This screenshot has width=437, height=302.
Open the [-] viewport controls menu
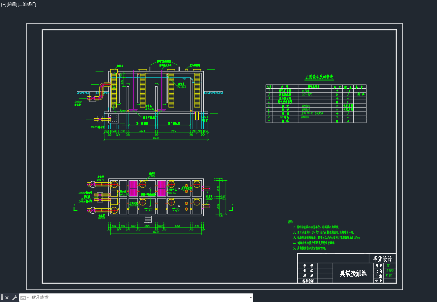click(4, 4)
